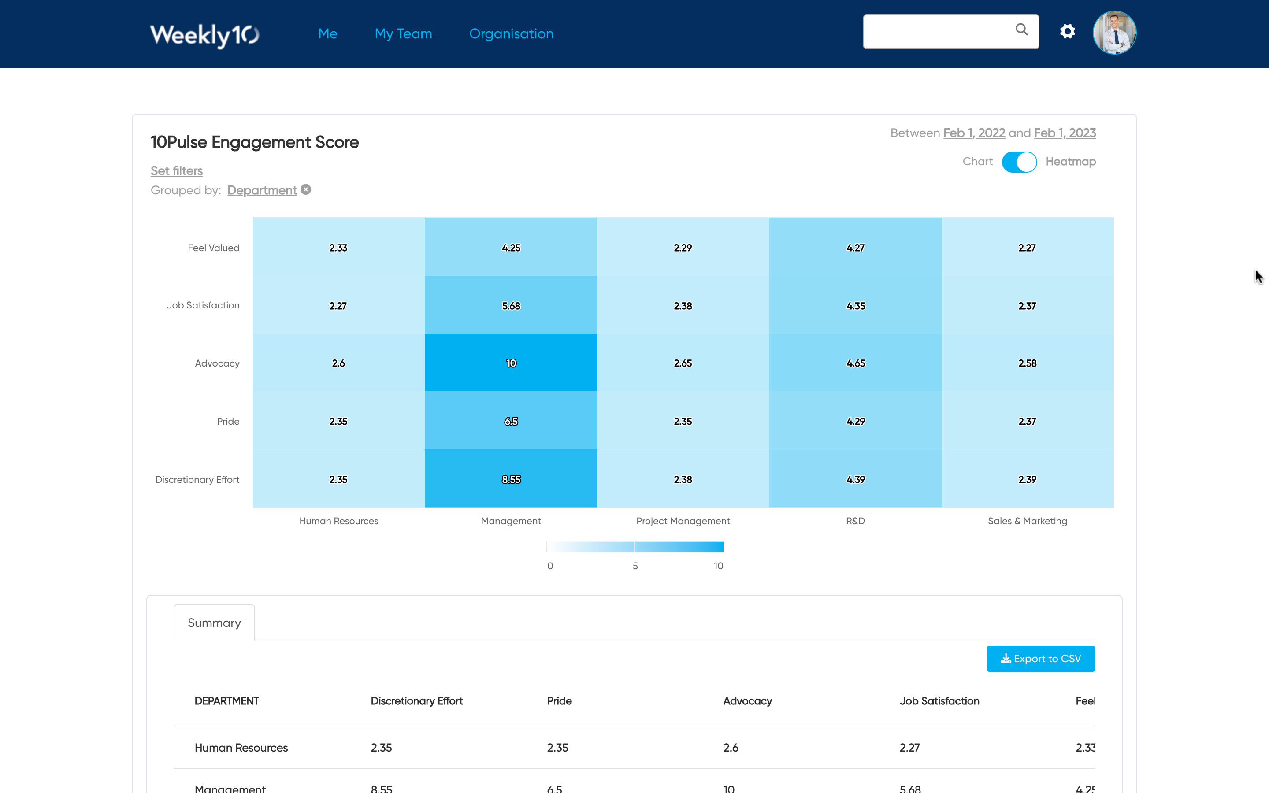This screenshot has height=793, width=1269.
Task: Select Management Advocacy heatmap cell 10
Action: tap(511, 363)
